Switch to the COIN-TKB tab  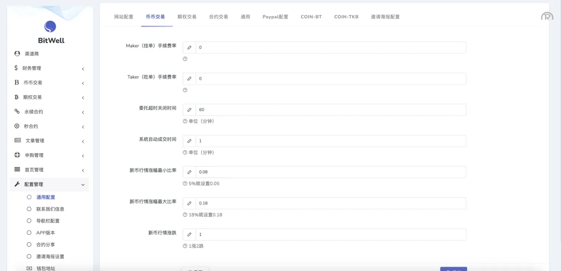(346, 17)
